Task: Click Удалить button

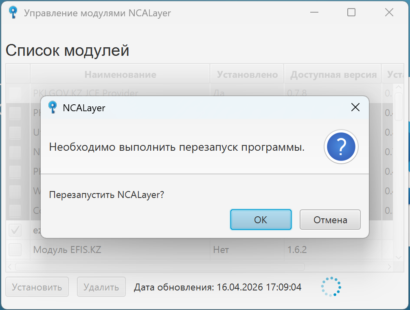Action: (x=101, y=287)
